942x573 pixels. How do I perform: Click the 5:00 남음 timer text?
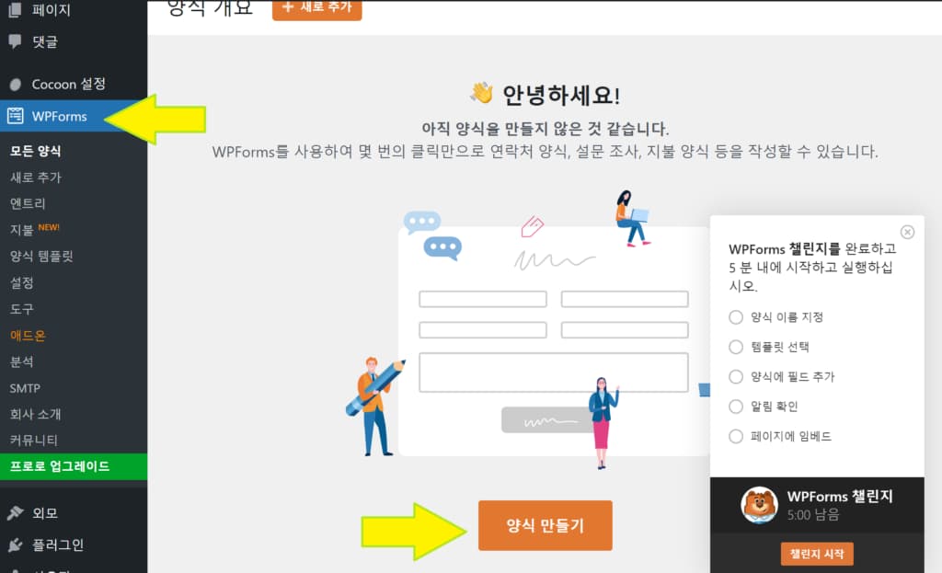[x=813, y=515]
